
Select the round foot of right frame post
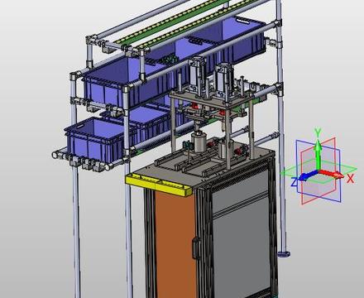pyautogui.click(x=284, y=253)
